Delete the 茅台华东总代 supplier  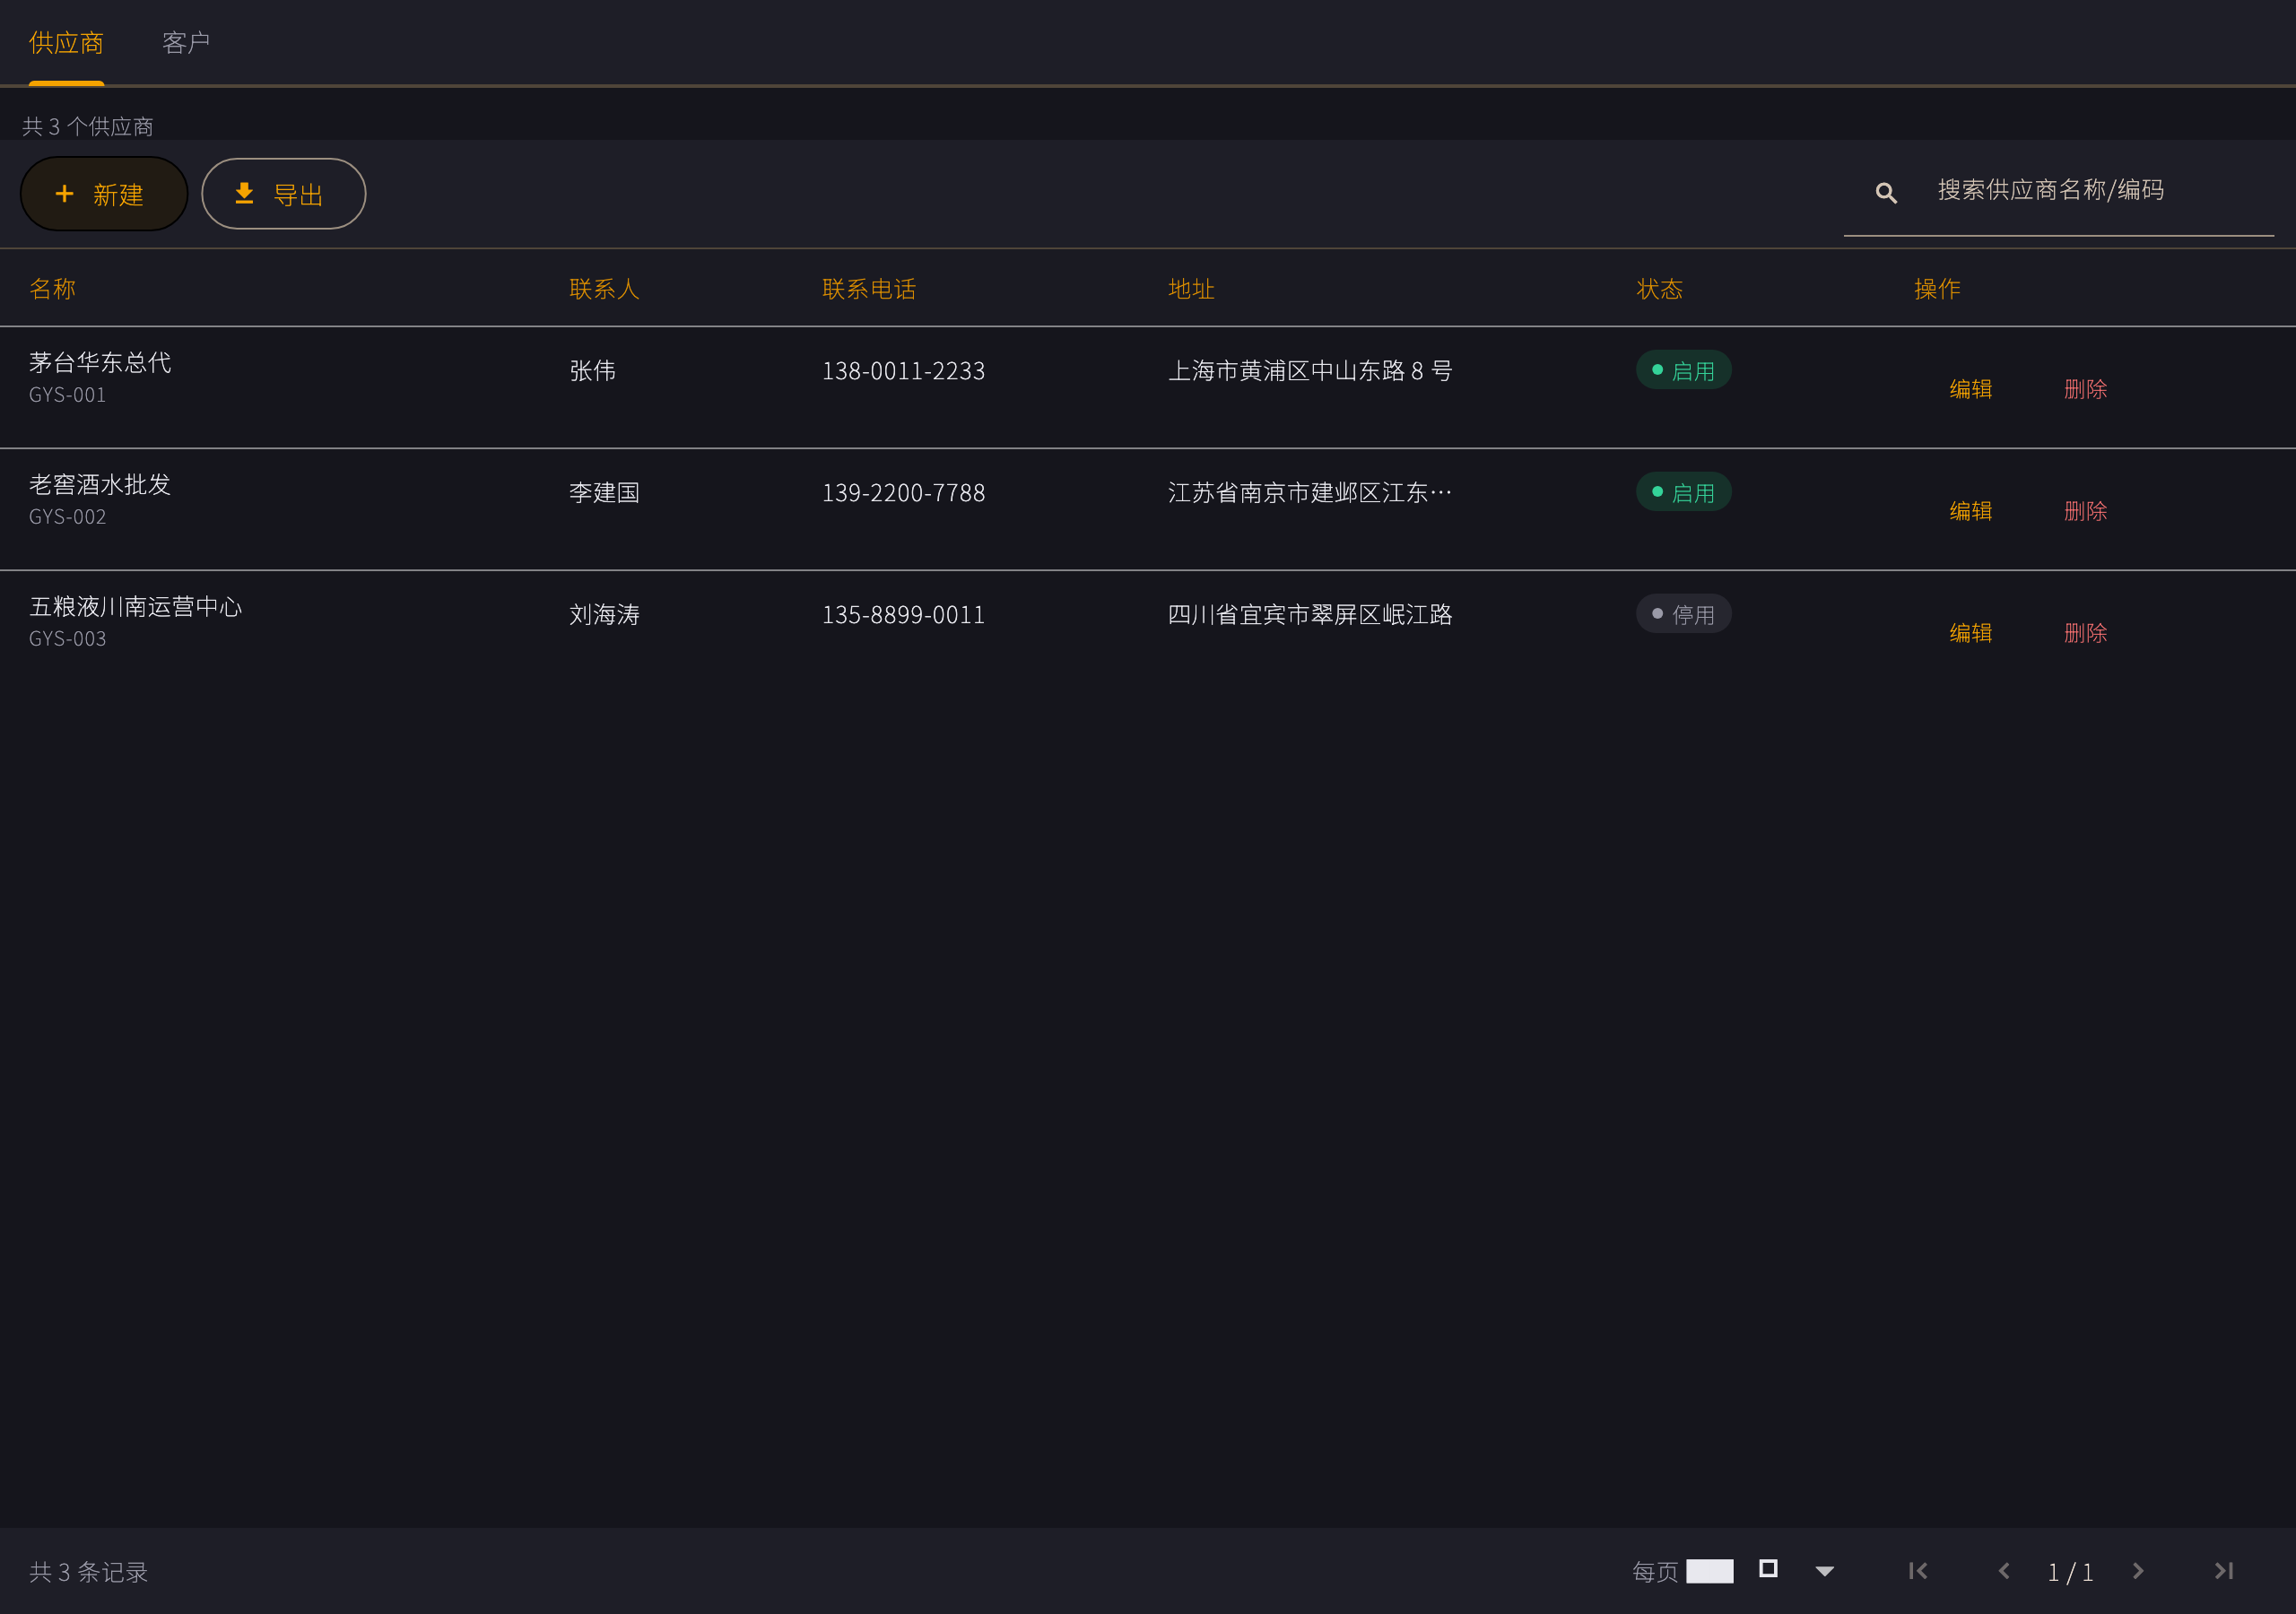pos(2085,389)
